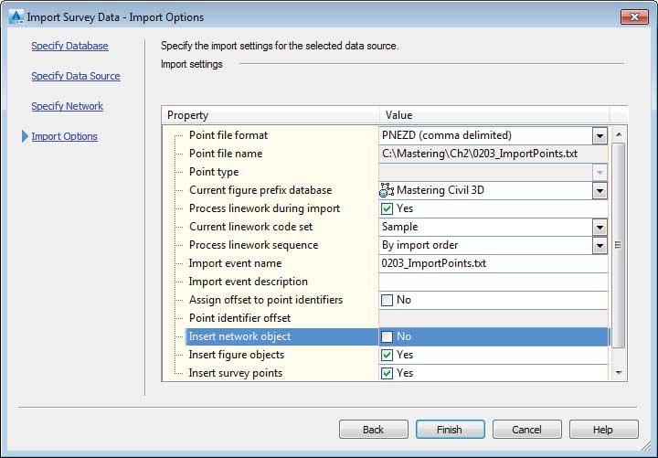Expand the Current figure prefix database dropdown
Image resolution: width=658 pixels, height=458 pixels.
pyautogui.click(x=600, y=190)
